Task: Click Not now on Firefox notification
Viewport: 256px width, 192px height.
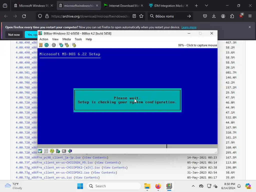Action: [x=14, y=34]
